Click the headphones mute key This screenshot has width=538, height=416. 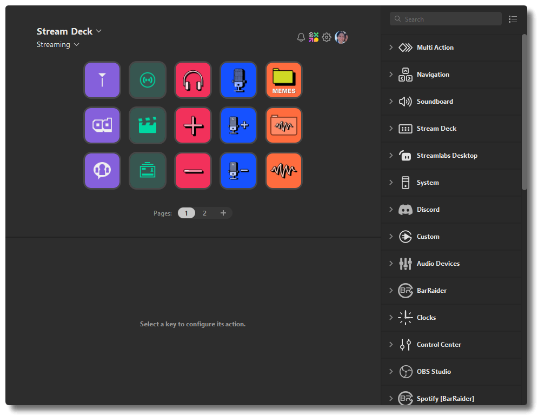193,80
